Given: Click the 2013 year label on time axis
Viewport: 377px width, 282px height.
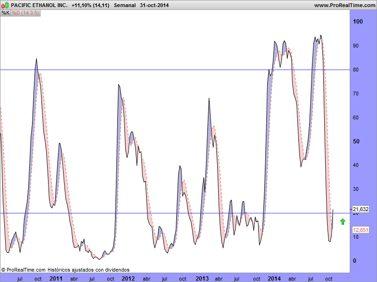Looking at the screenshot, I should 202,279.
